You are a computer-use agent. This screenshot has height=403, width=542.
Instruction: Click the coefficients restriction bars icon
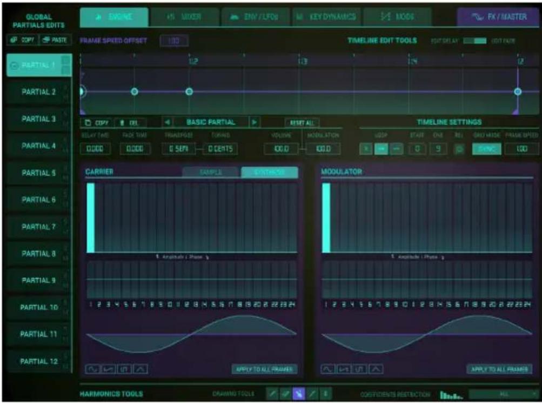click(x=451, y=395)
